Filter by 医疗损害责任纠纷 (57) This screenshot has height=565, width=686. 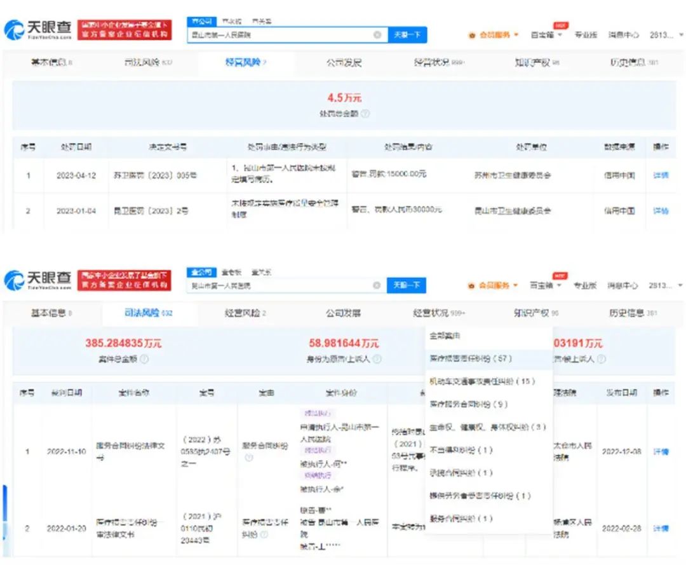[489, 358]
